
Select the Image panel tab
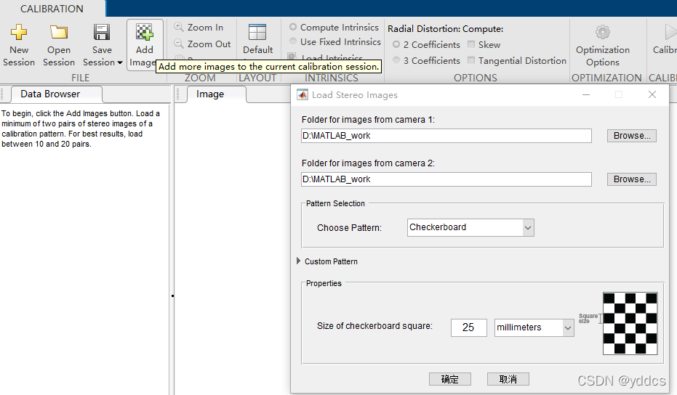click(216, 94)
